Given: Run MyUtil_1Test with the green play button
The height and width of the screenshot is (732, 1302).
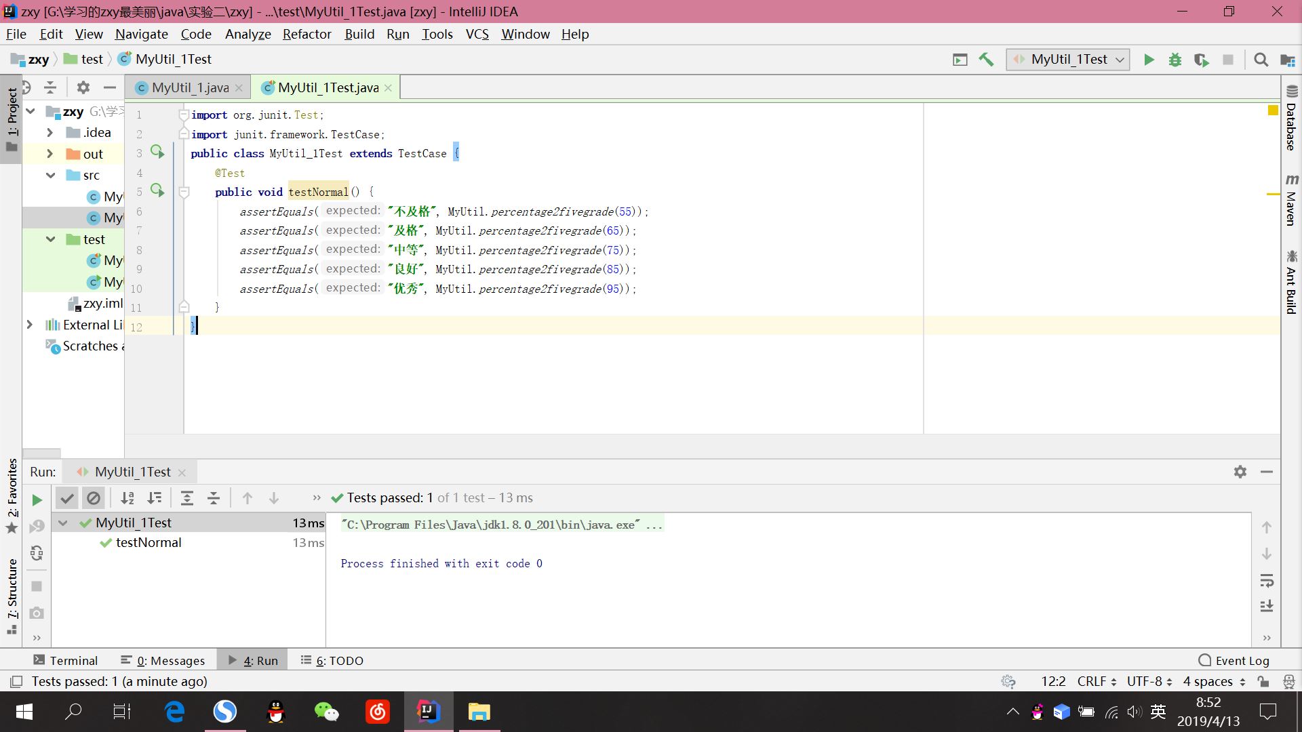Looking at the screenshot, I should click(x=1149, y=60).
